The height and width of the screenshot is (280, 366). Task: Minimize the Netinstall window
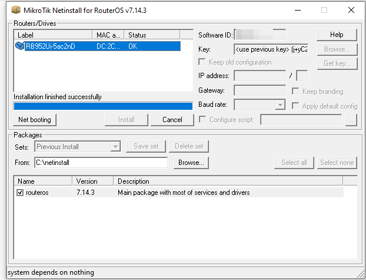pyautogui.click(x=298, y=10)
